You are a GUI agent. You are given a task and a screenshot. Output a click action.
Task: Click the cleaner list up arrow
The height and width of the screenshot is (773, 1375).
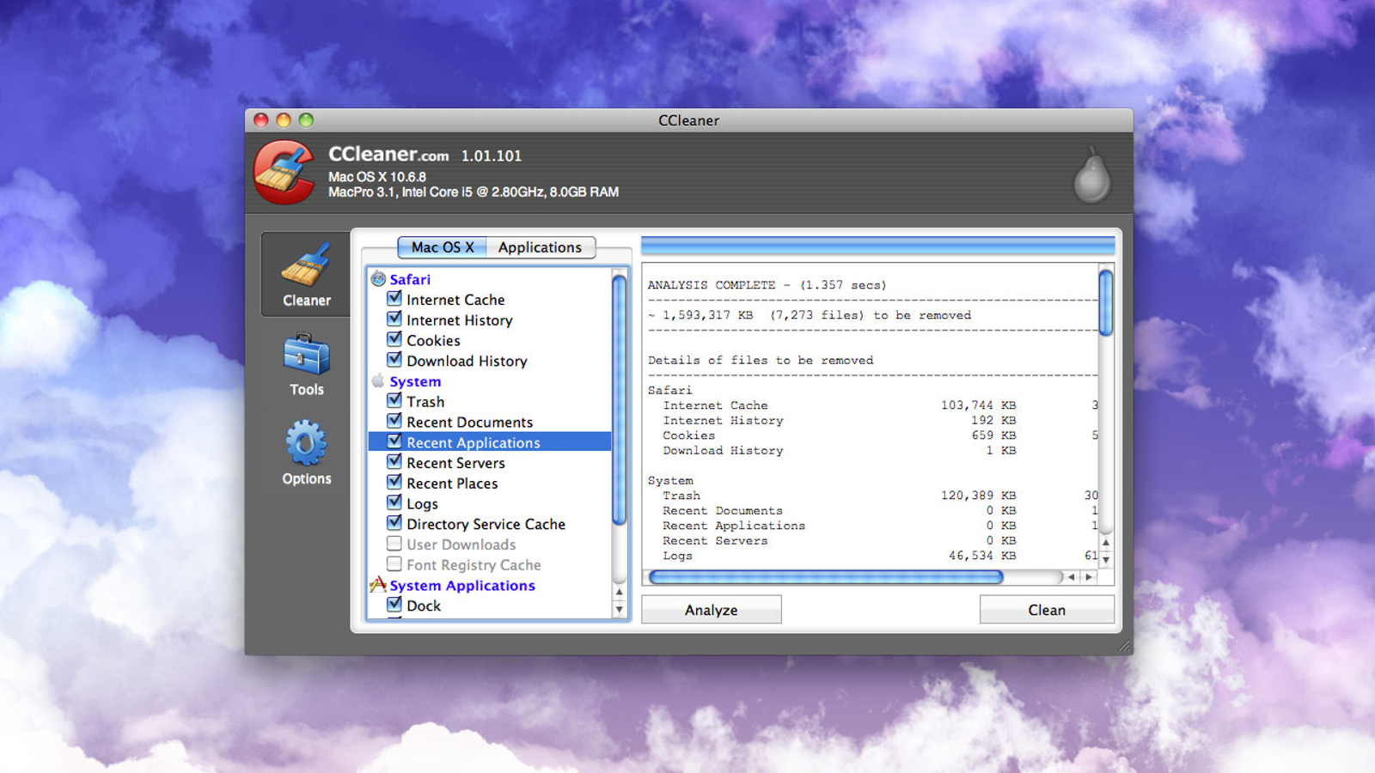pos(619,593)
